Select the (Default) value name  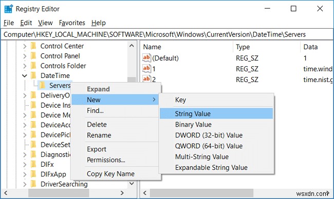(165, 58)
